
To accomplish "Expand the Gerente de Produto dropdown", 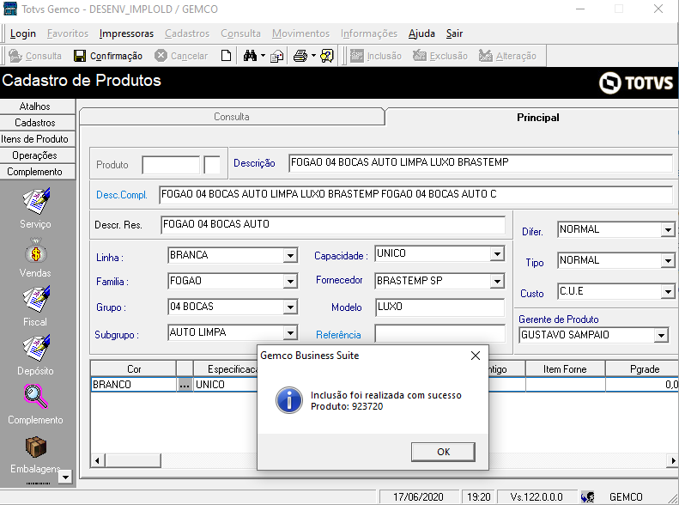I will tap(661, 336).
